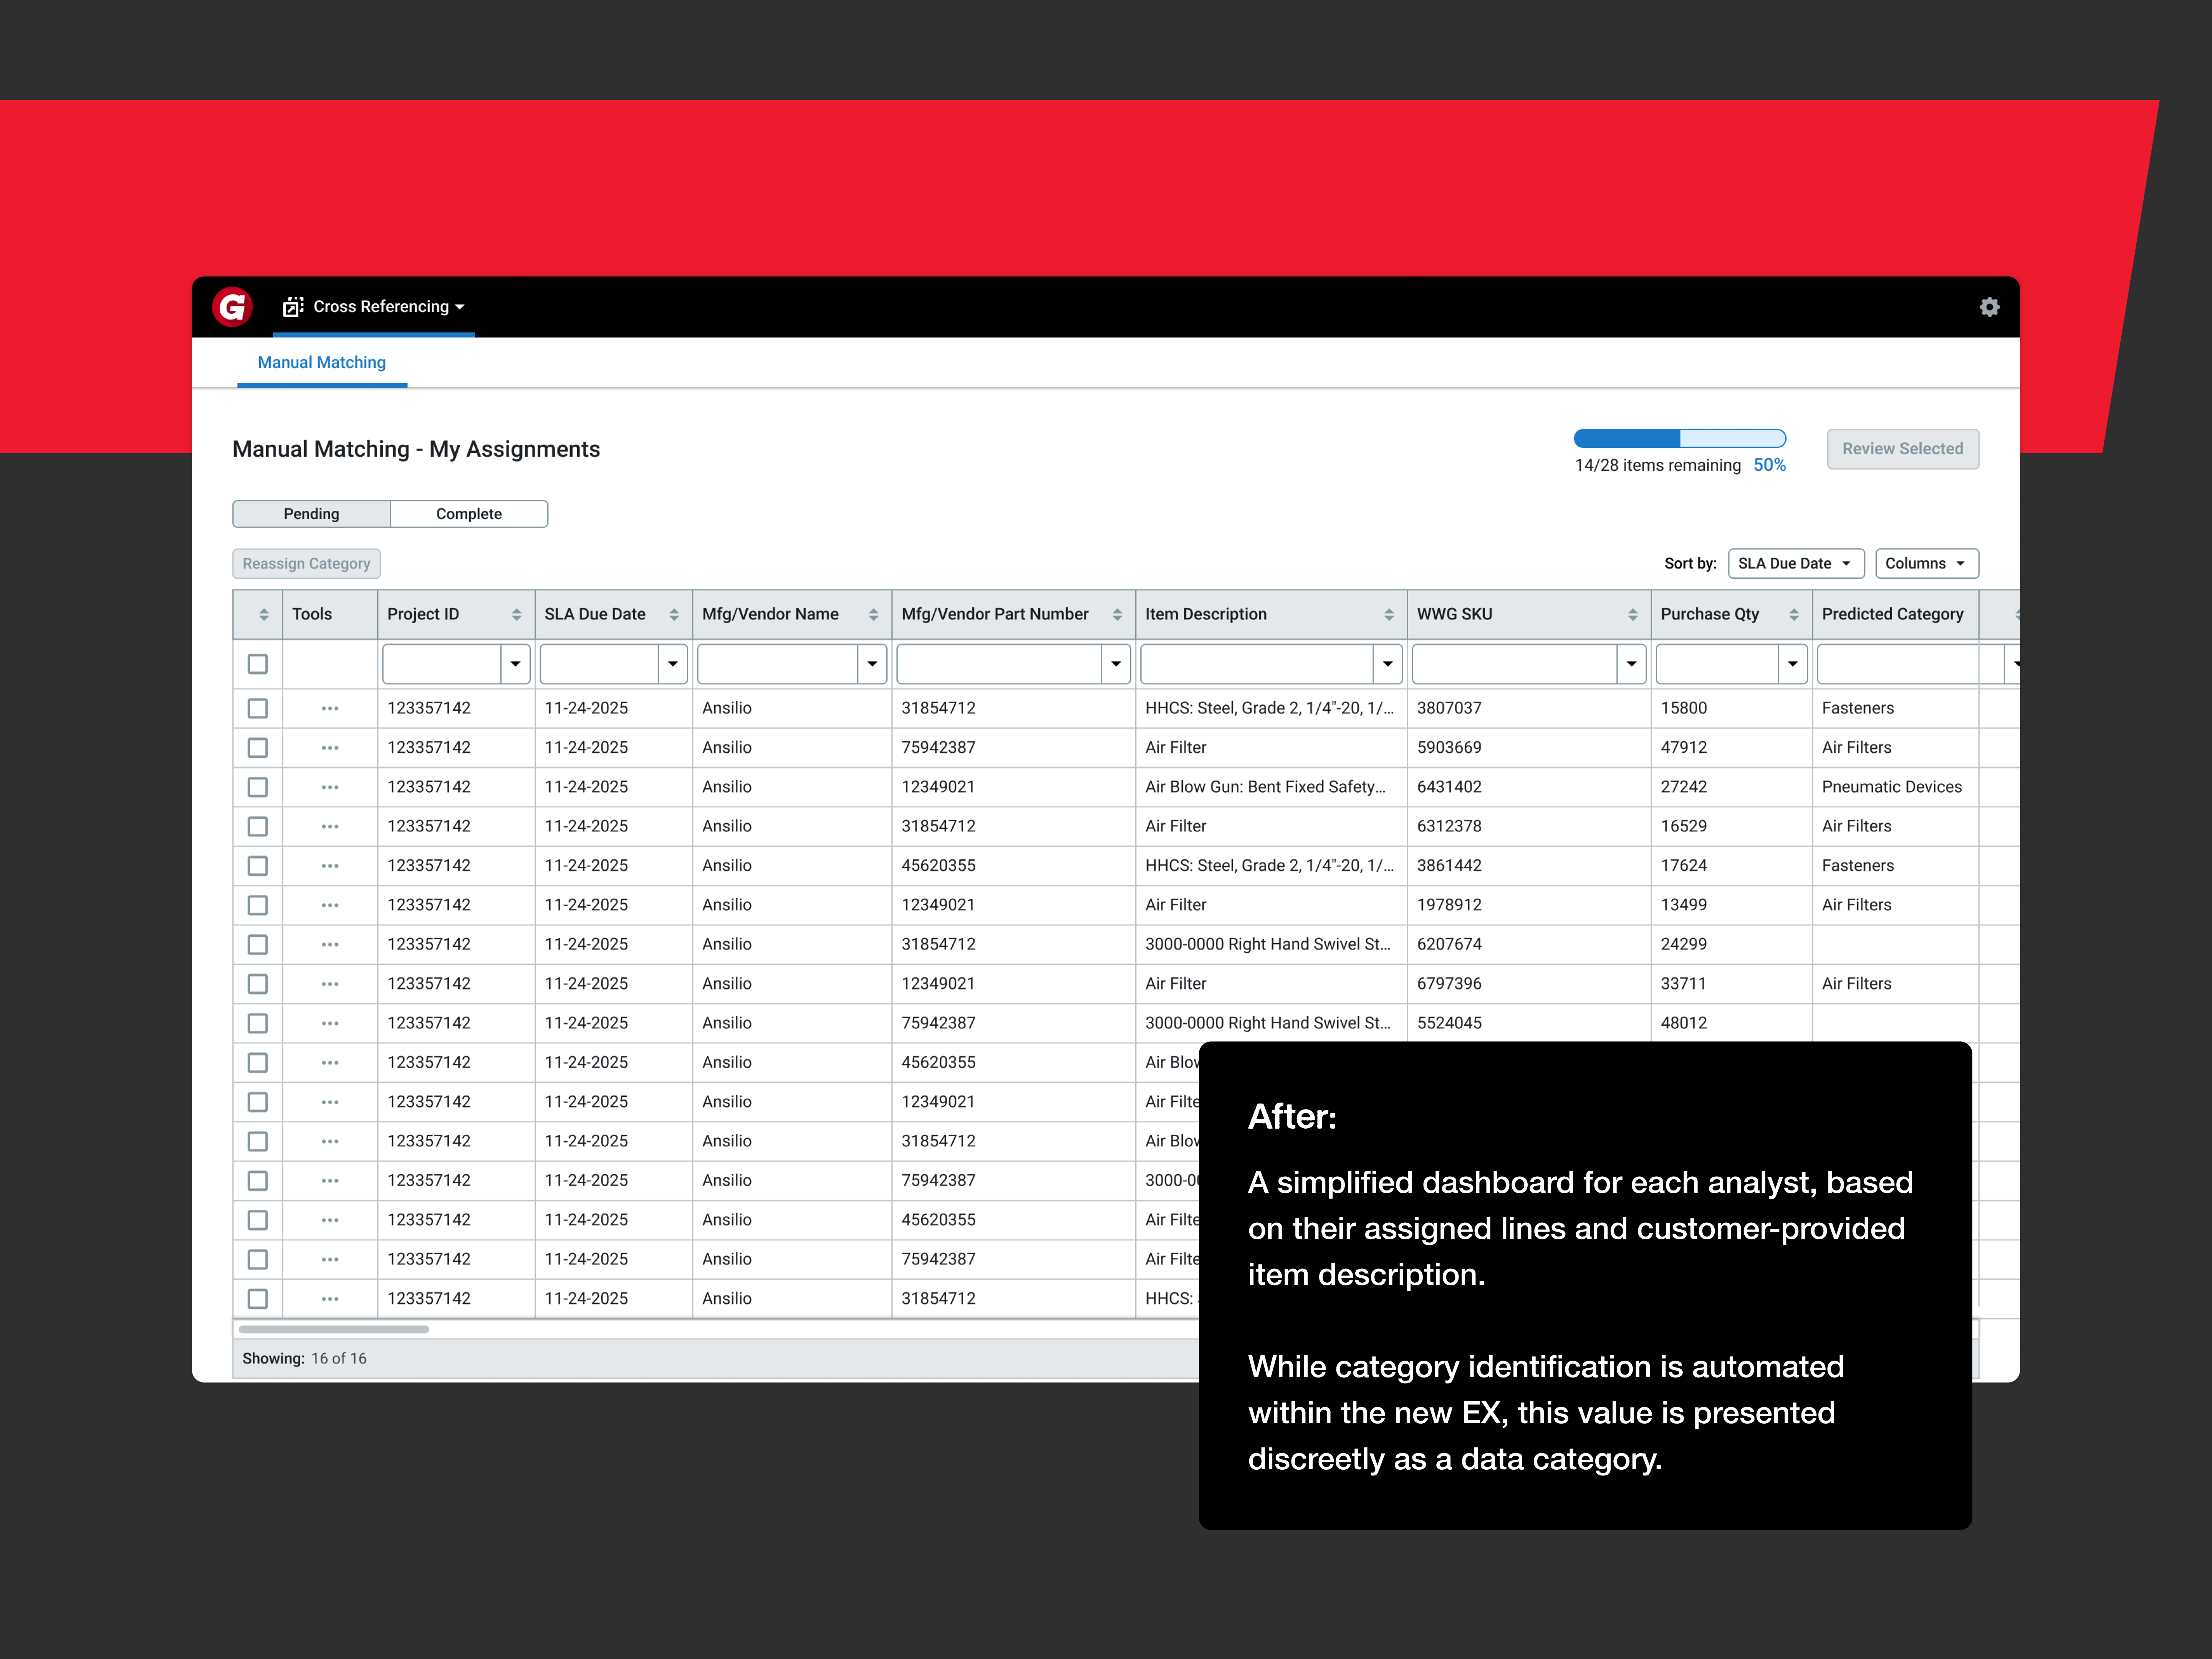
Task: Select the Air Blow Gun row checkbox
Action: (258, 787)
